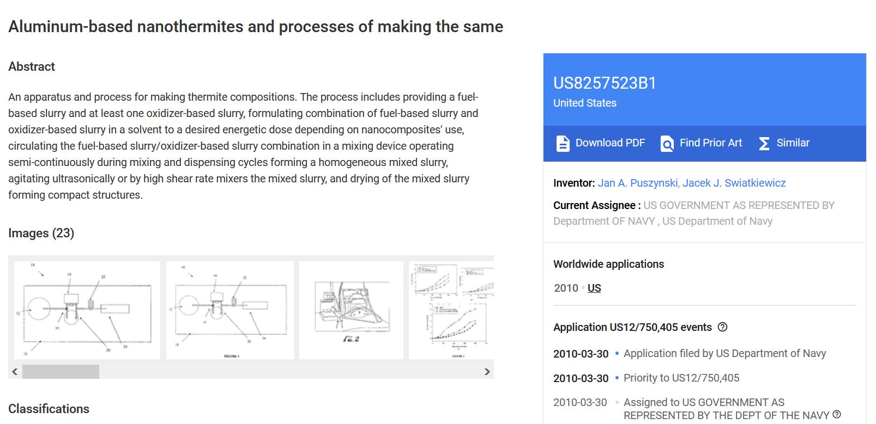
Task: Click the Download PDF button label
Action: [x=610, y=143]
